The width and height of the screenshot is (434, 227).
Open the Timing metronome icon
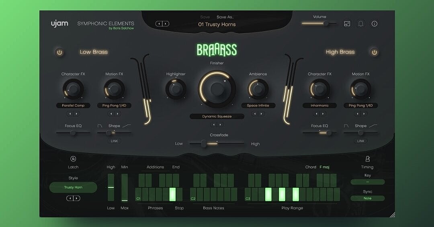point(367,159)
